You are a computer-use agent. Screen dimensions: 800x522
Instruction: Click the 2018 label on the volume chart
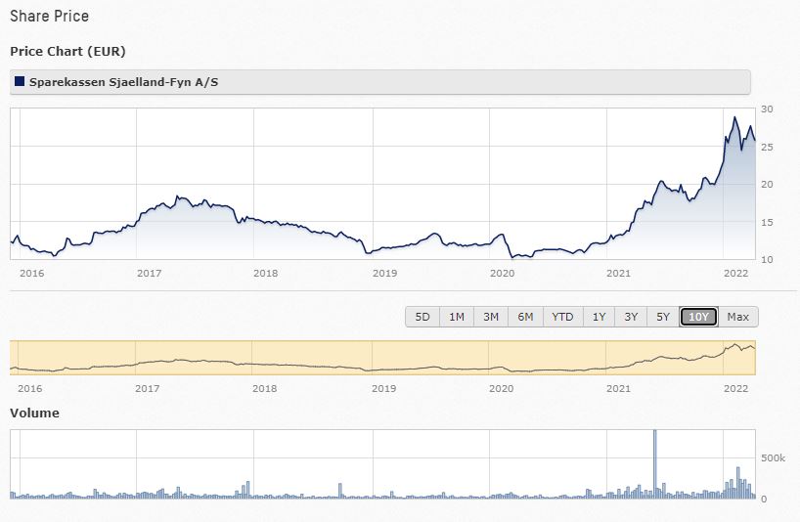point(266,512)
